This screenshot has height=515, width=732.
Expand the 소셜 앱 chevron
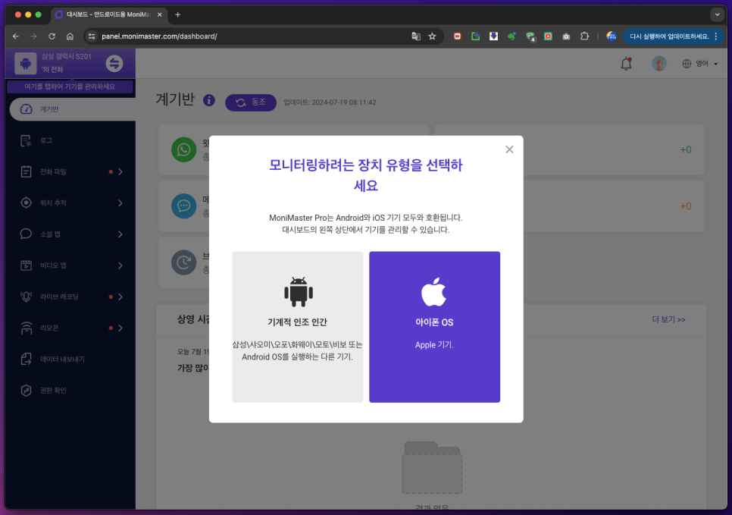coord(120,234)
